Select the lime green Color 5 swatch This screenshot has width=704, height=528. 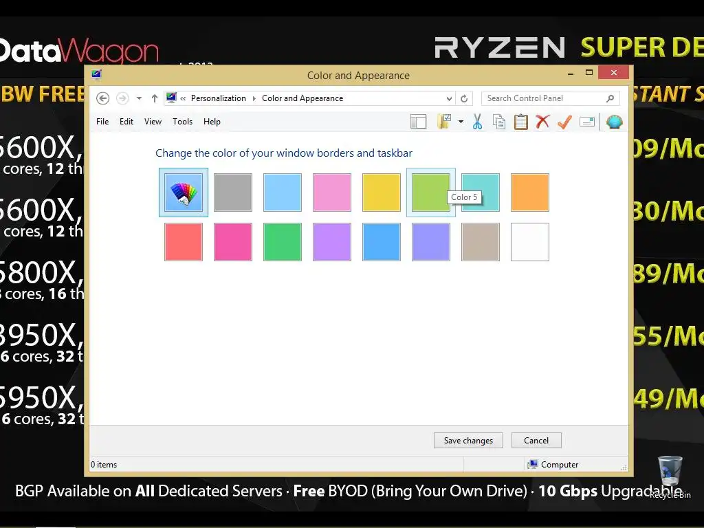430,192
